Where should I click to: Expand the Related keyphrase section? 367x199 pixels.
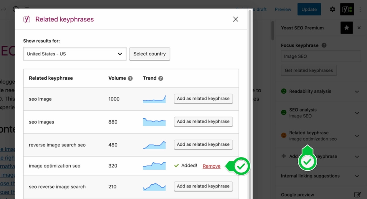click(x=357, y=136)
